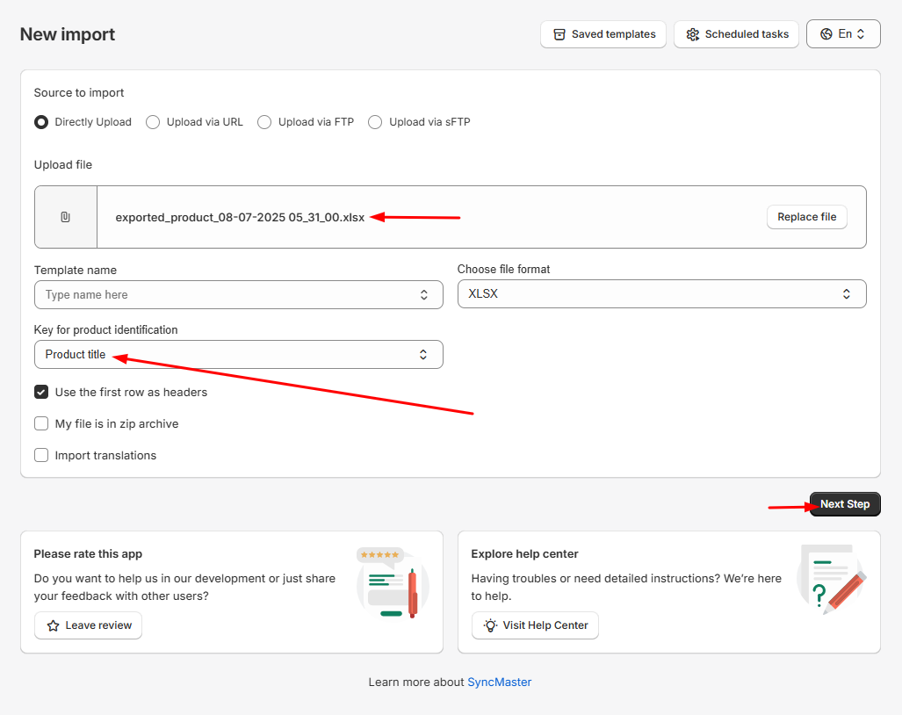Click the gear icon in Scheduled tasks

tap(693, 34)
